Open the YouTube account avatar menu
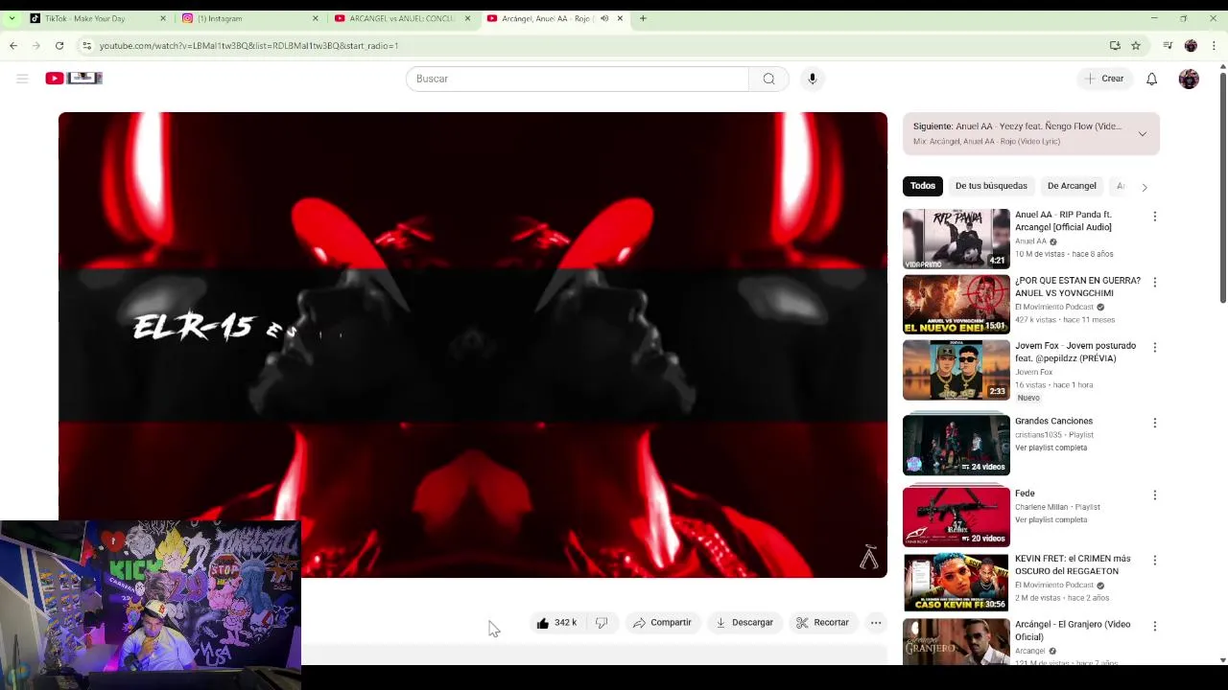The width and height of the screenshot is (1228, 690). tap(1189, 79)
